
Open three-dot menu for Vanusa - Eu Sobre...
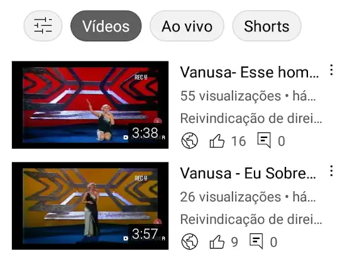(332, 171)
